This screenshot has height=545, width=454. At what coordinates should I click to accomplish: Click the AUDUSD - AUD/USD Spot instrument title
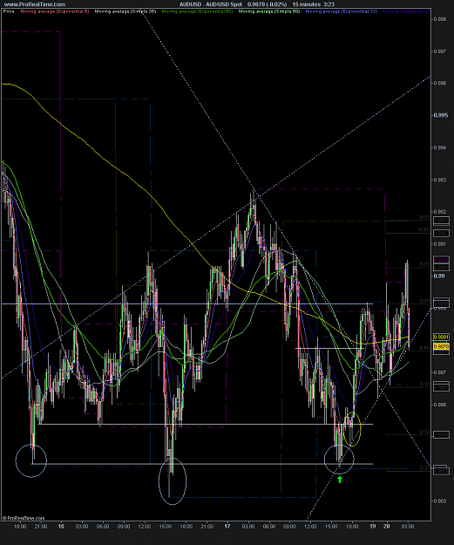[211, 4]
